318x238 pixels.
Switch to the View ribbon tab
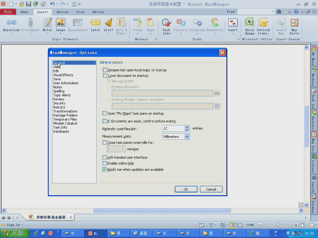pos(80,12)
